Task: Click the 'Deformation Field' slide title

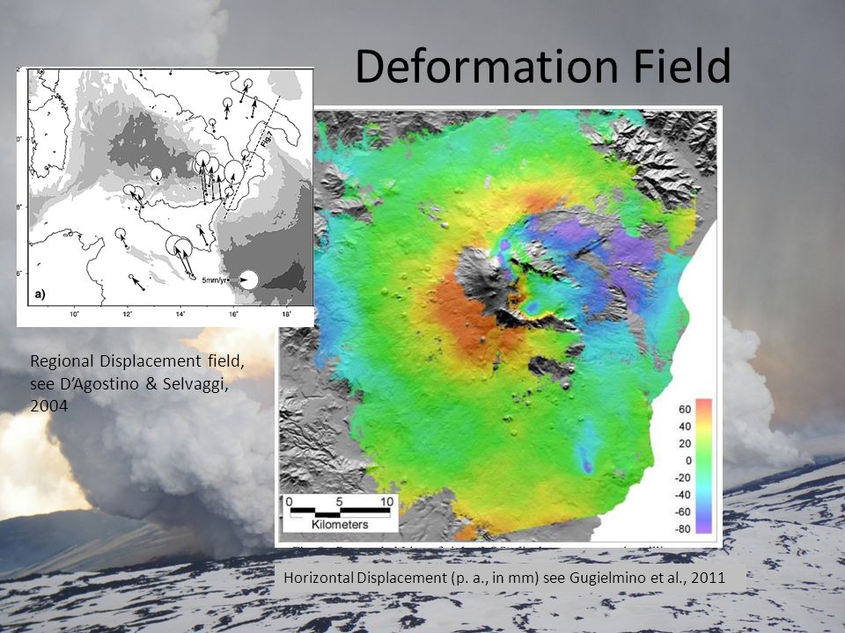Action: (x=543, y=66)
